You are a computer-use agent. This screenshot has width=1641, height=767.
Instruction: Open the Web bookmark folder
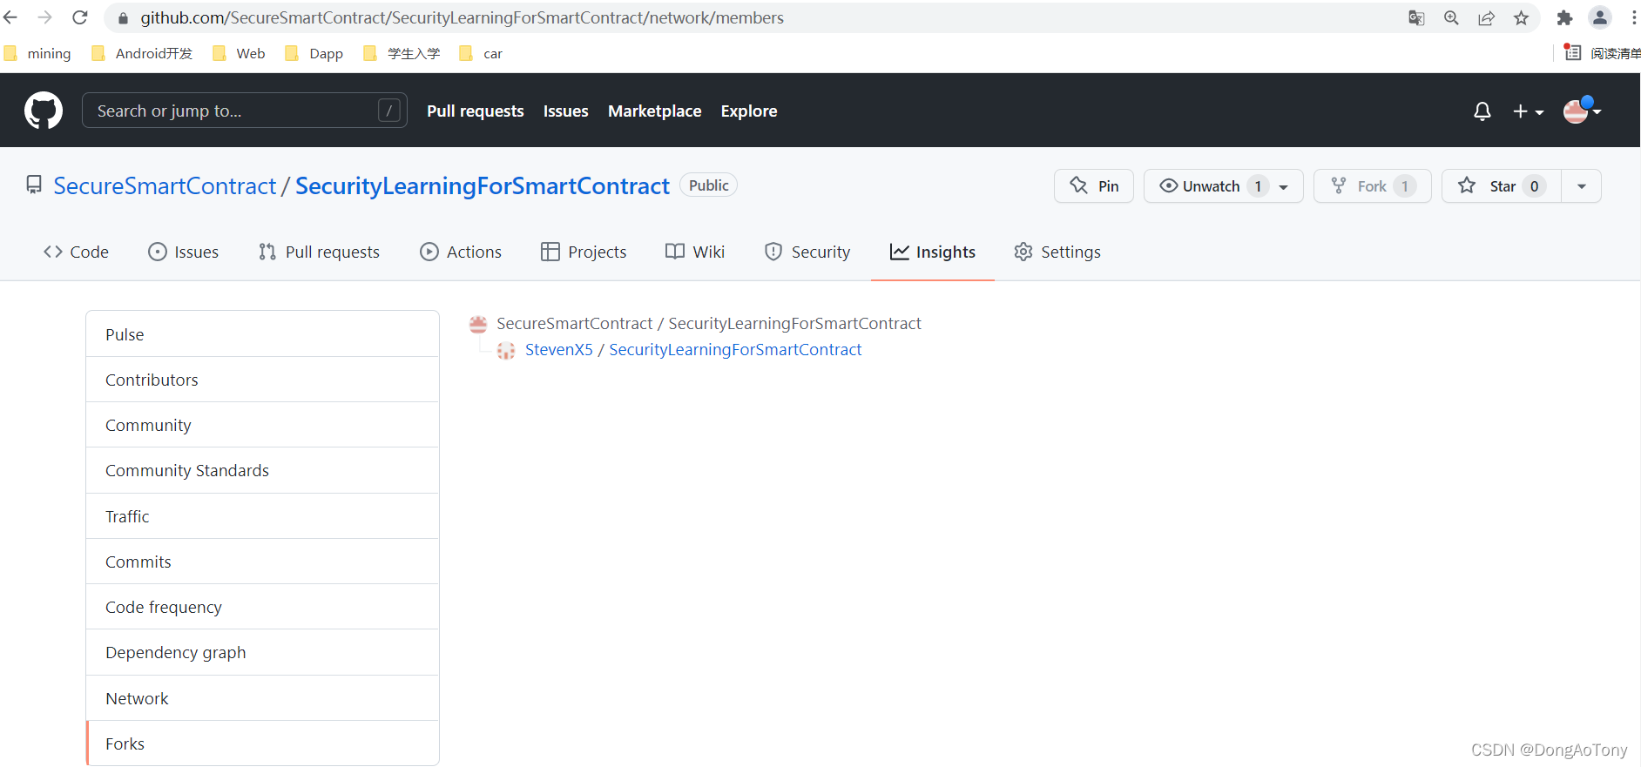click(239, 53)
